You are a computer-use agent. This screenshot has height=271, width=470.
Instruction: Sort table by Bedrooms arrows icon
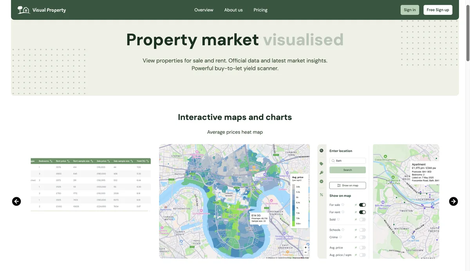51,161
